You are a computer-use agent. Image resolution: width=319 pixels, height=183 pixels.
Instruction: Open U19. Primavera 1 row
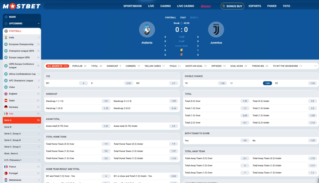(22, 160)
